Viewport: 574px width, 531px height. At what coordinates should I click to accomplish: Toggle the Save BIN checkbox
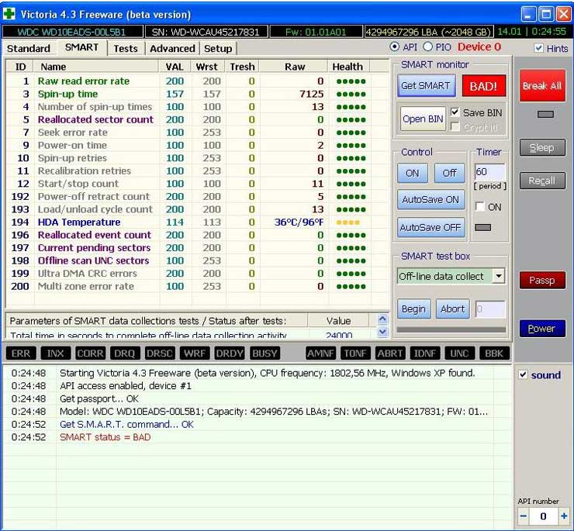(x=455, y=112)
